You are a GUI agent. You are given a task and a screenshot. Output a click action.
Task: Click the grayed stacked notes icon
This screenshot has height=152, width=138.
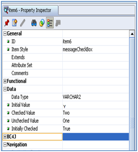pyautogui.click(x=58, y=23)
